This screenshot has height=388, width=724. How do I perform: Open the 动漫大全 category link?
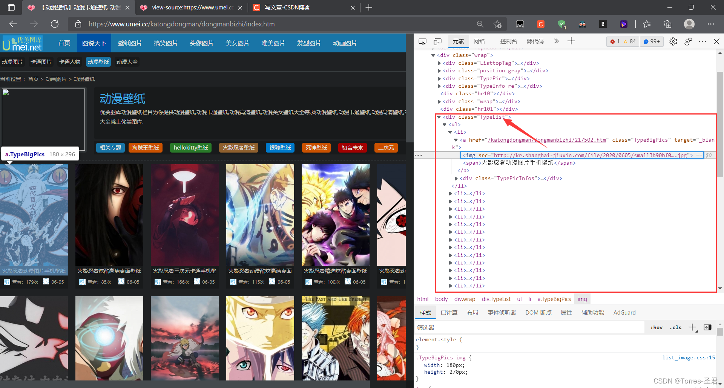click(127, 62)
